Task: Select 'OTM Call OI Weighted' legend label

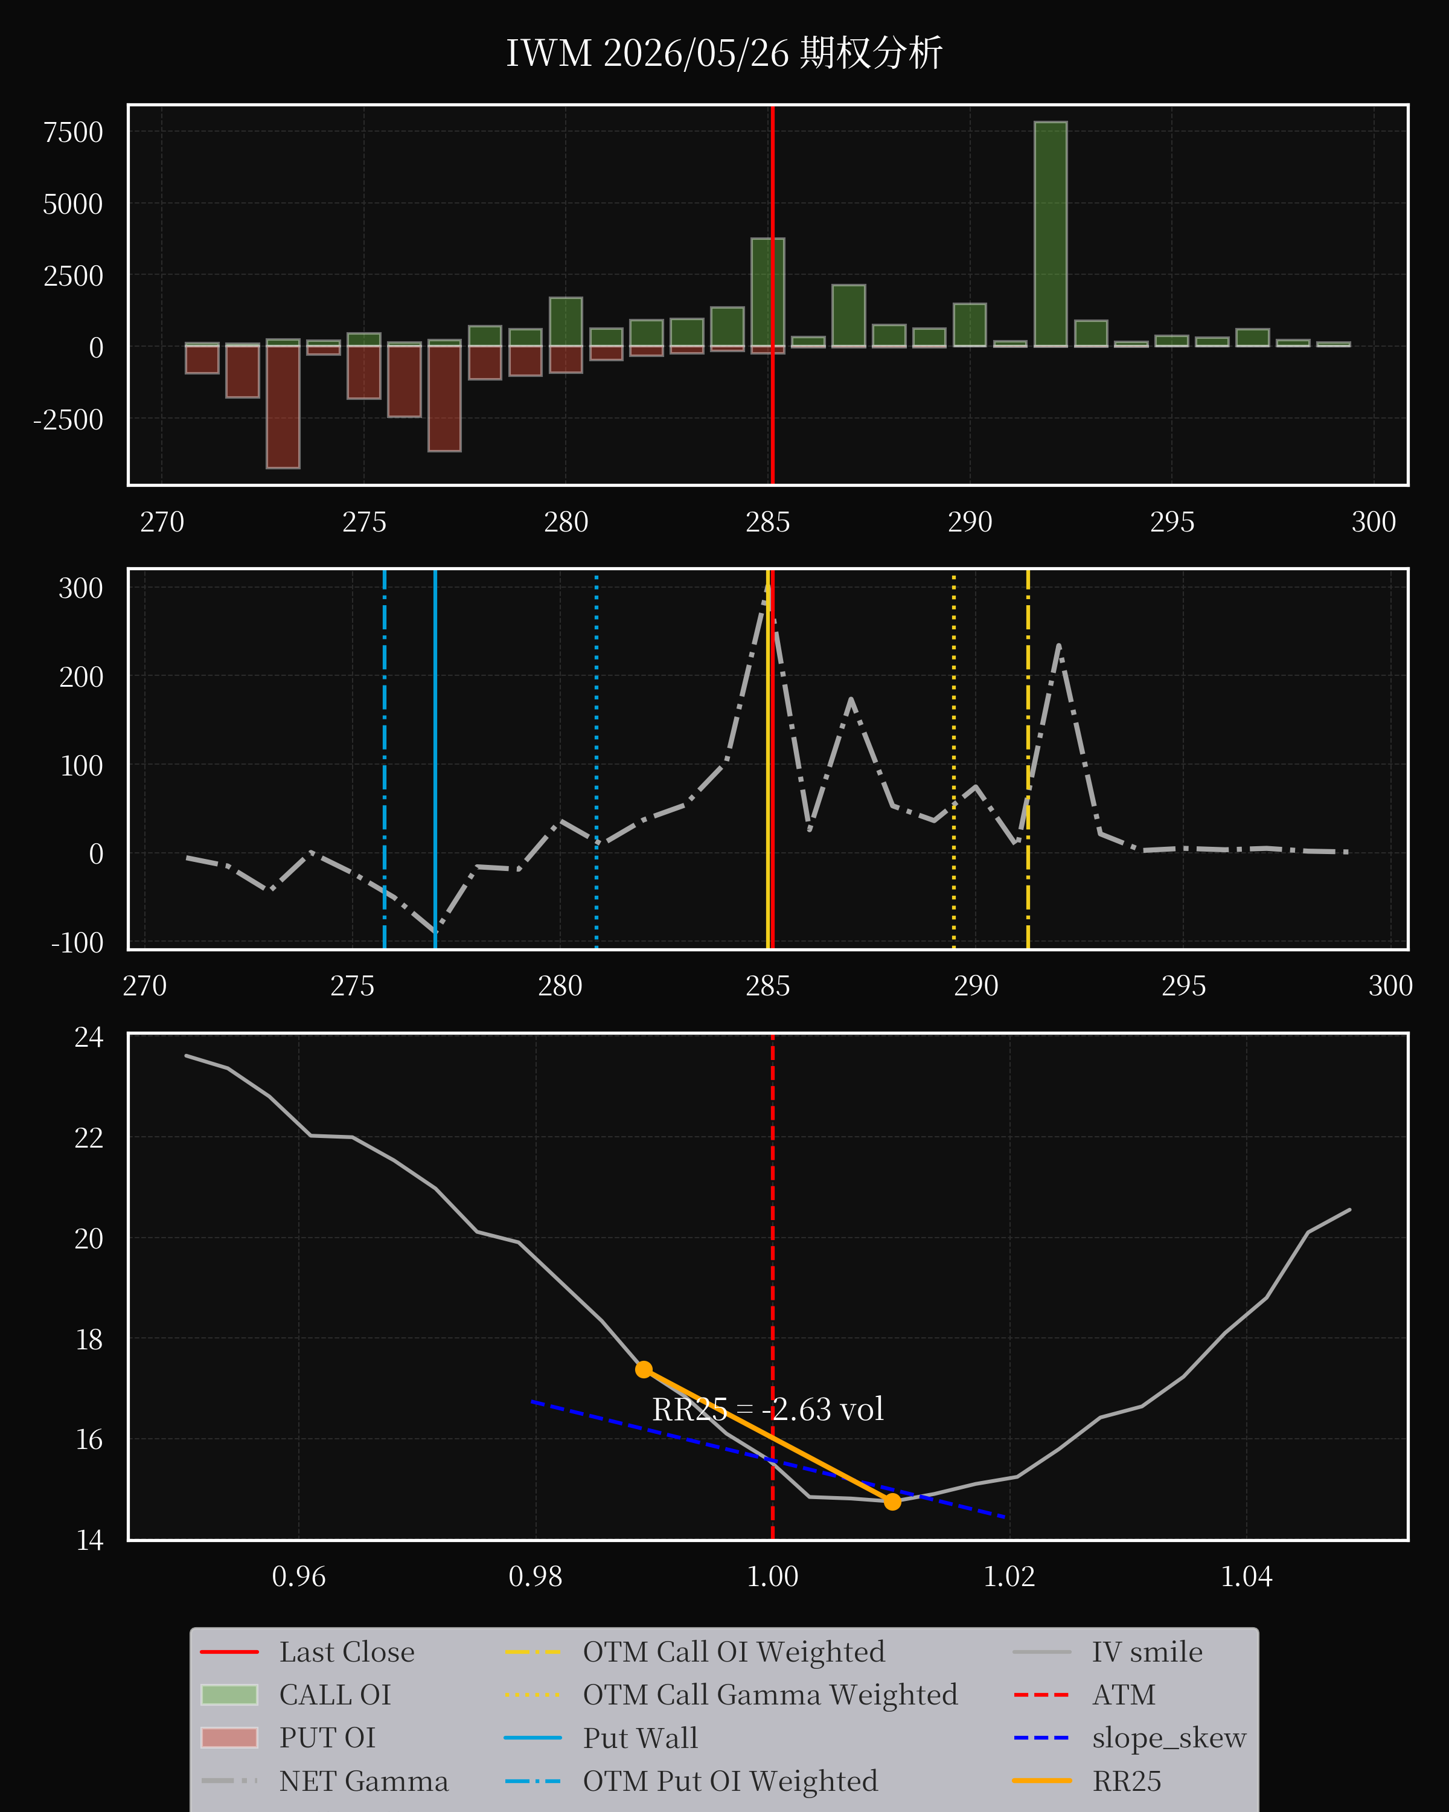Action: pyautogui.click(x=734, y=1653)
